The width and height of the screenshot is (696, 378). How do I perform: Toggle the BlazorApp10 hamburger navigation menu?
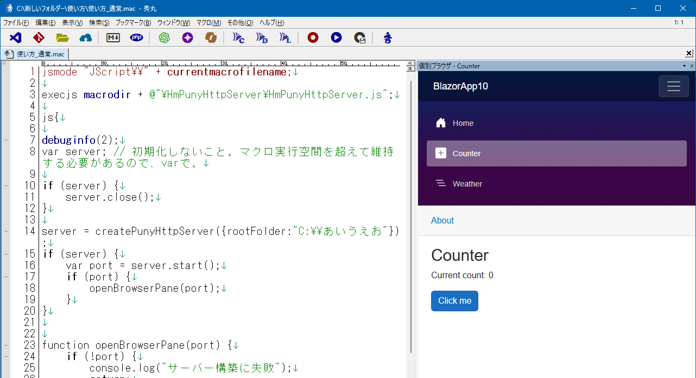point(673,86)
